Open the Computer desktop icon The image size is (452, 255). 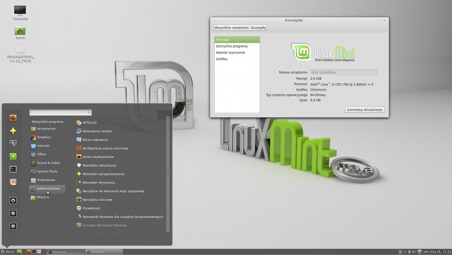pyautogui.click(x=20, y=13)
